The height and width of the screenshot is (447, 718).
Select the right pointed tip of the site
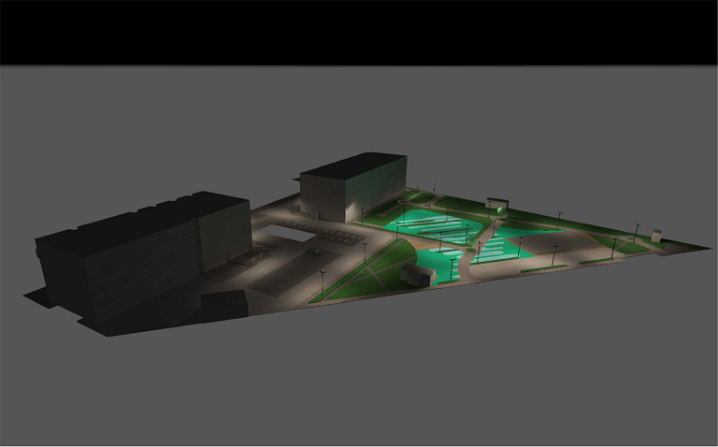click(x=701, y=247)
